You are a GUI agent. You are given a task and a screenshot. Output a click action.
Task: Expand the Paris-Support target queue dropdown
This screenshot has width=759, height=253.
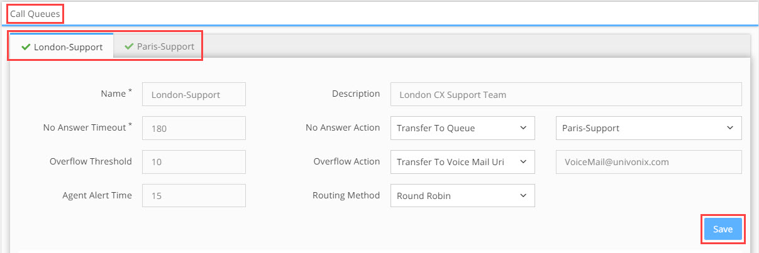point(649,128)
